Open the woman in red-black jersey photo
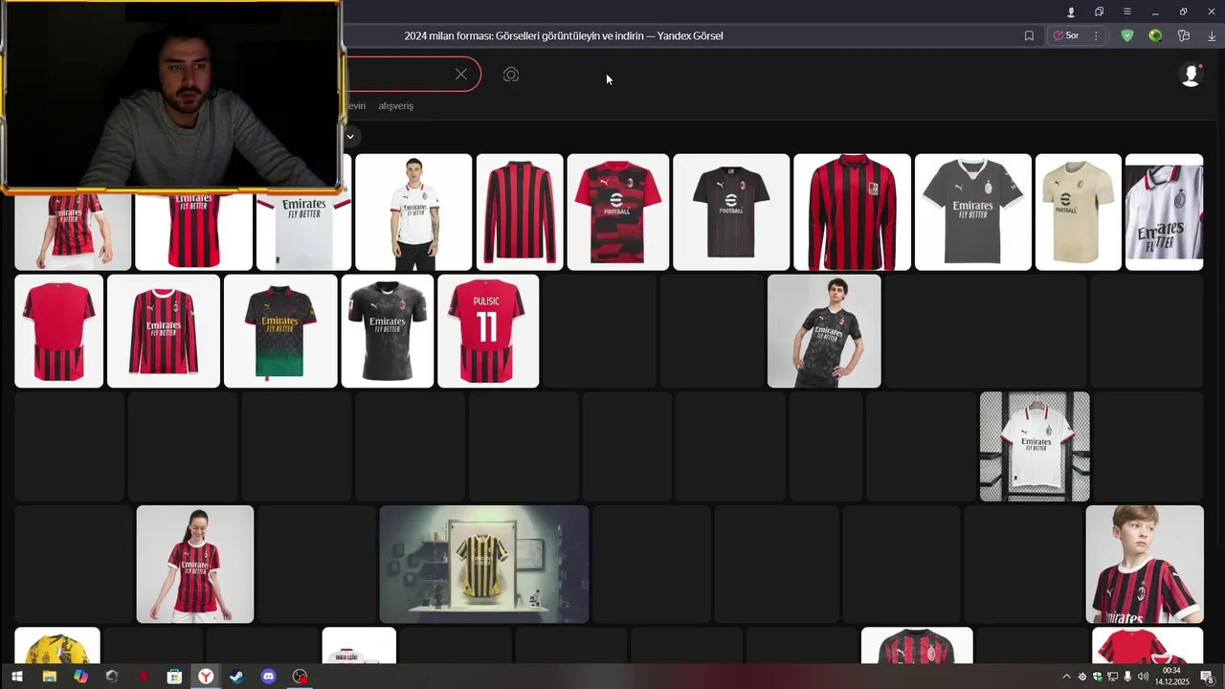Image resolution: width=1225 pixels, height=689 pixels. (x=195, y=564)
